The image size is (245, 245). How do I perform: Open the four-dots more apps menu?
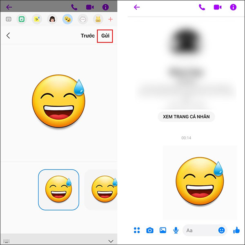click(137, 230)
